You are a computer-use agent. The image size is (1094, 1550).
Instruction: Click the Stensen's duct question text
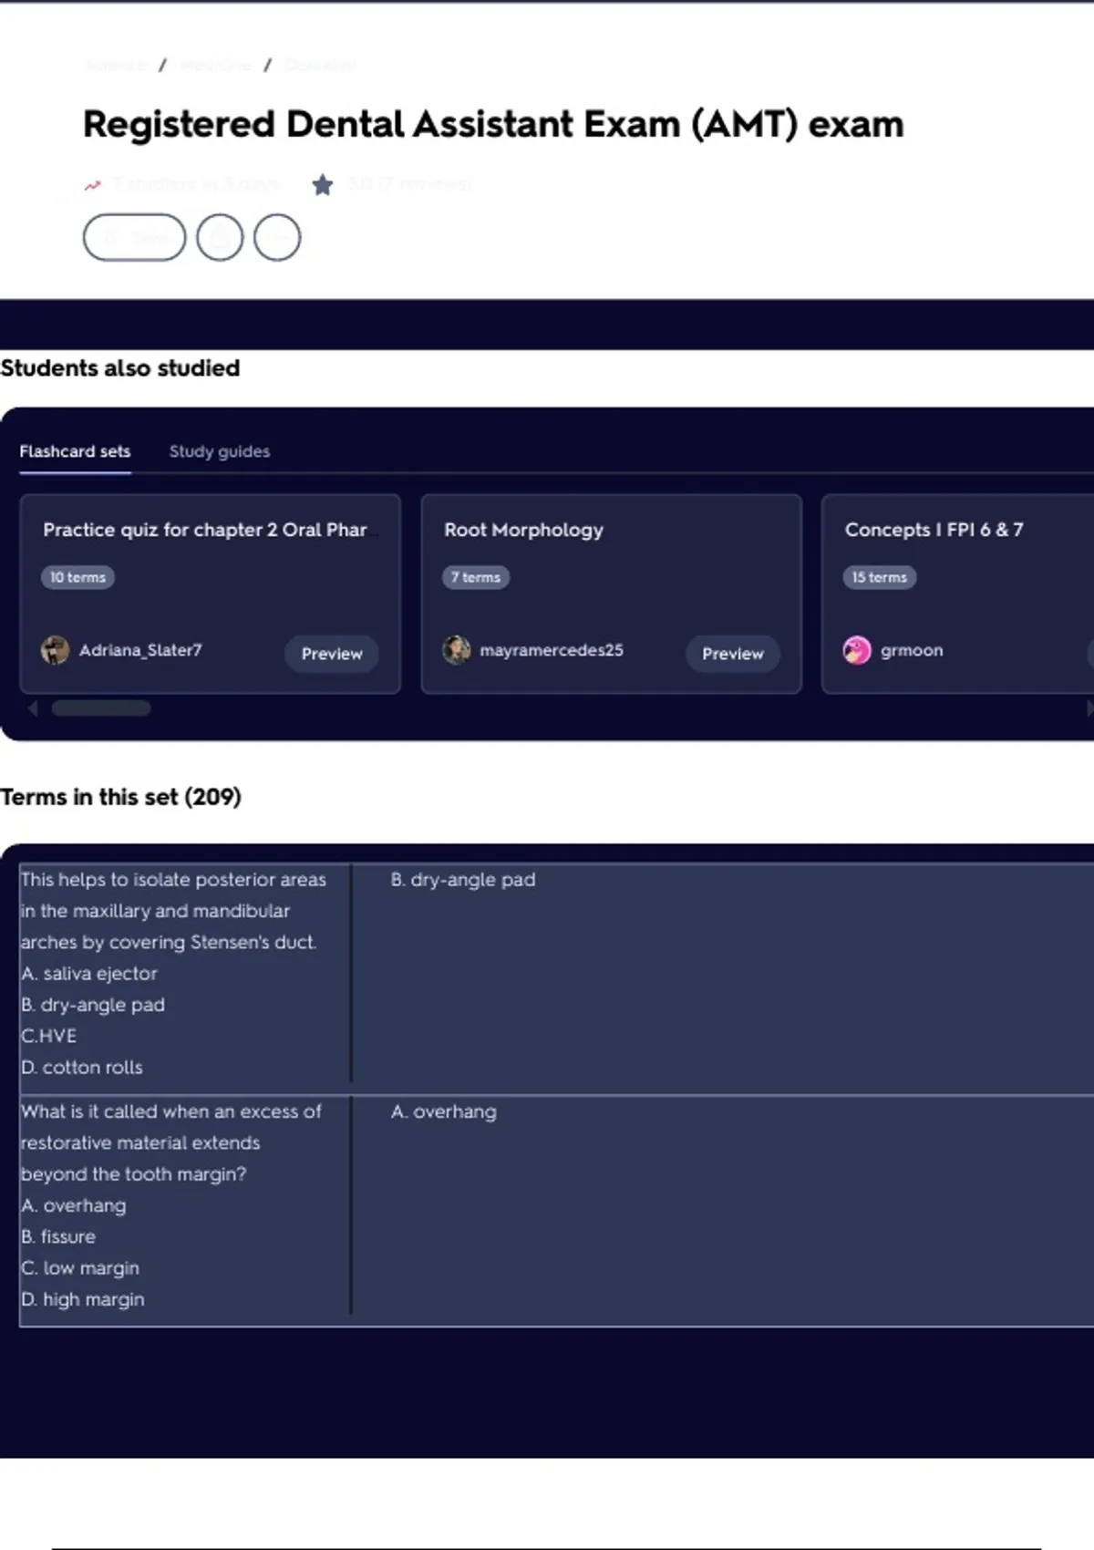pyautogui.click(x=173, y=911)
